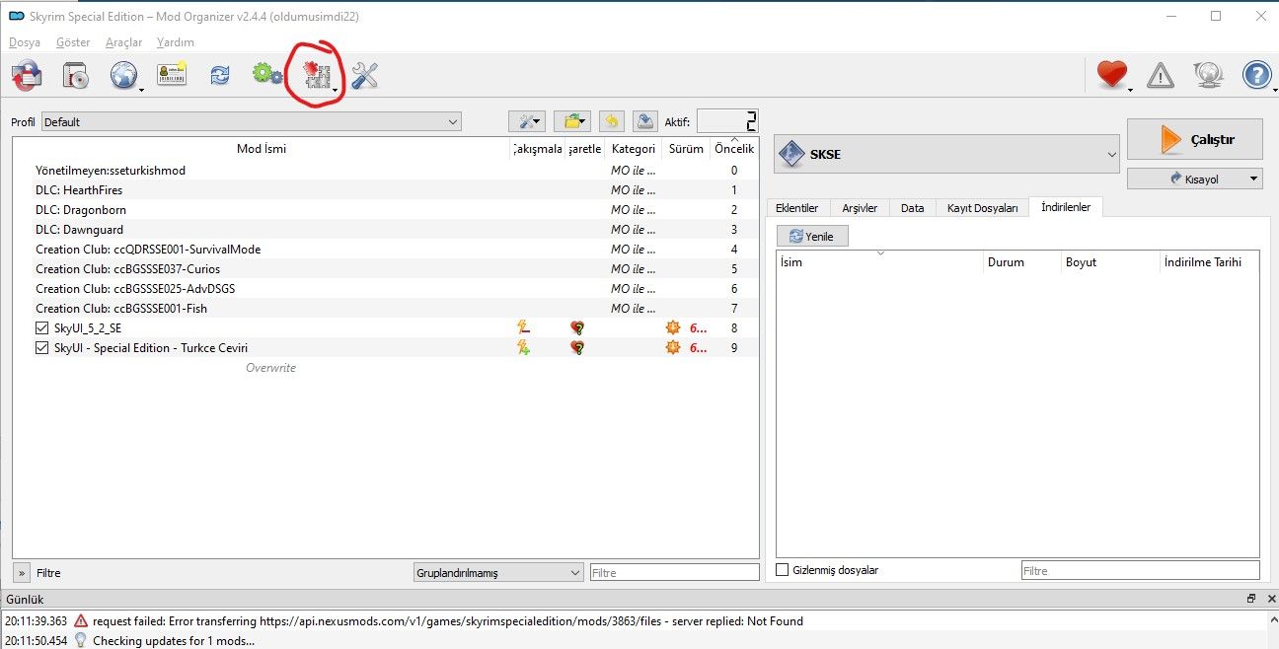Expand the filter panel double-arrow button

[21, 572]
